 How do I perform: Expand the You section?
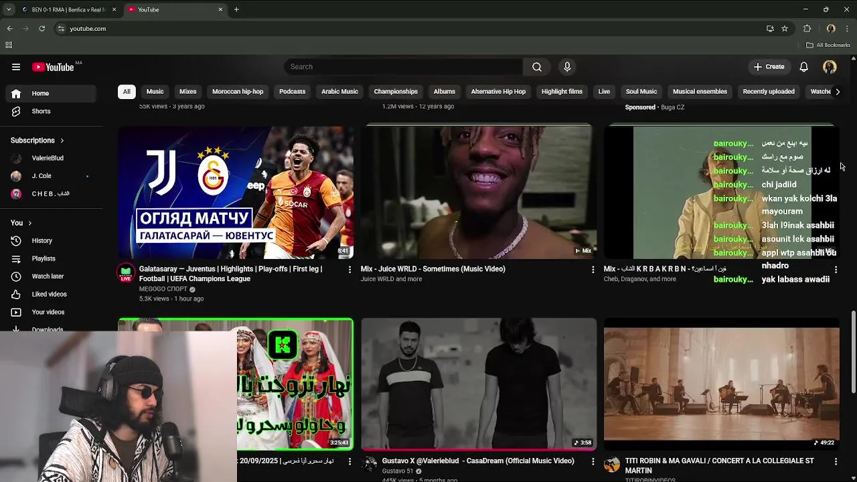point(21,223)
